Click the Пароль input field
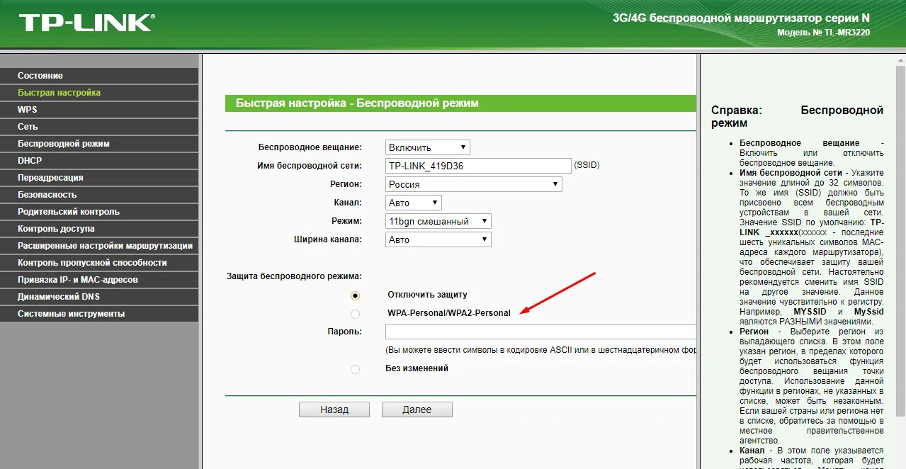Viewport: 906px width, 469px height. pyautogui.click(x=541, y=332)
